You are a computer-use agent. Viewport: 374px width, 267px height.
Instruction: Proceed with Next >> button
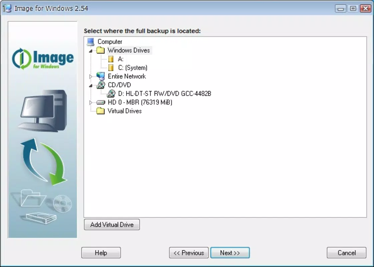(x=230, y=253)
